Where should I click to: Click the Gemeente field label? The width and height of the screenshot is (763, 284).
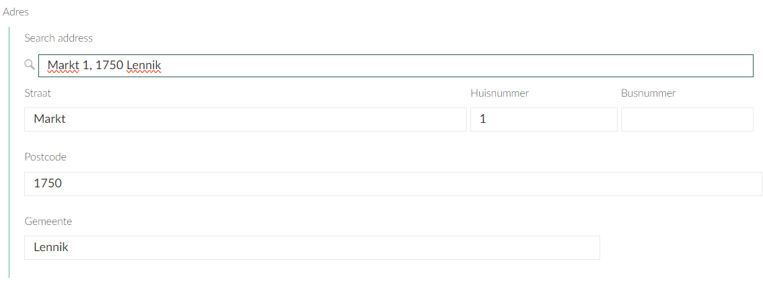click(48, 221)
